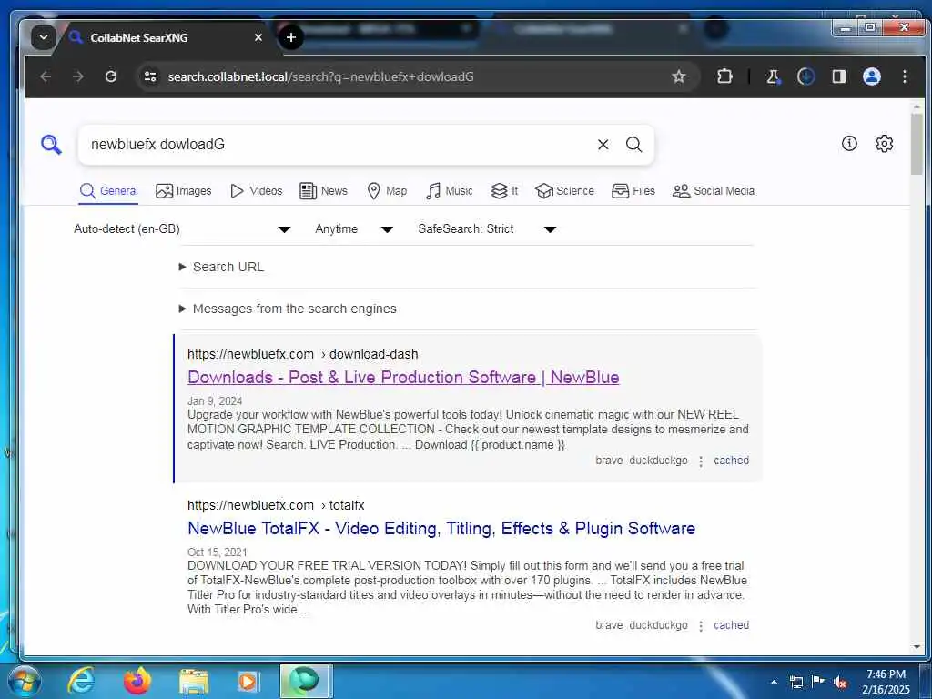This screenshot has height=699, width=932.
Task: Open cached version of TotalFX result
Action: (731, 624)
